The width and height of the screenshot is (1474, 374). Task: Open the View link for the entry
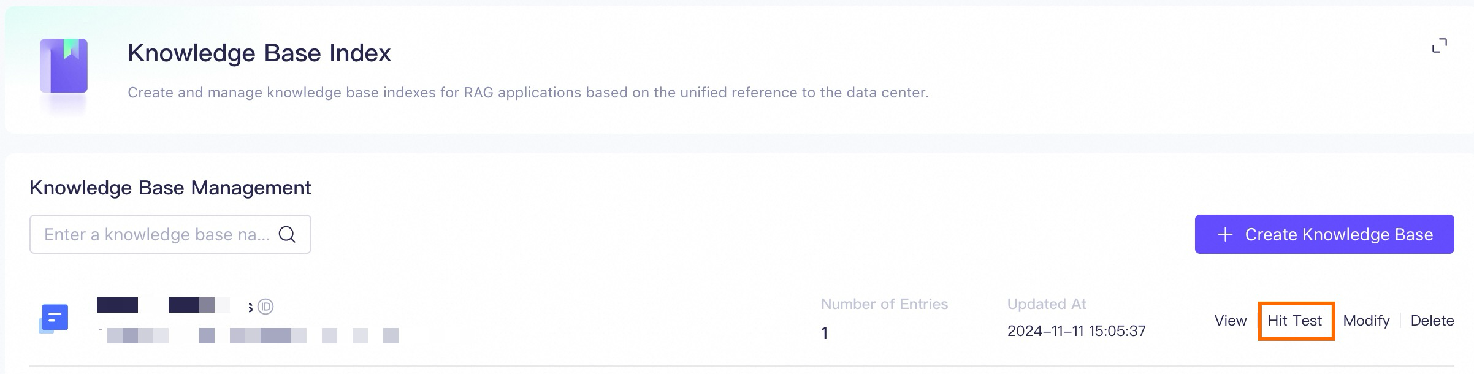(x=1230, y=321)
